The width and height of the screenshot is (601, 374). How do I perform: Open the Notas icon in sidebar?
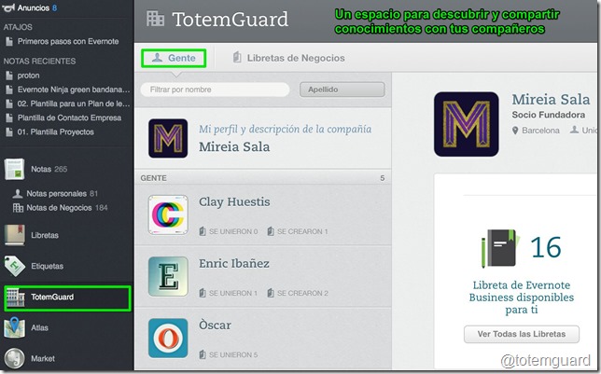(14, 169)
